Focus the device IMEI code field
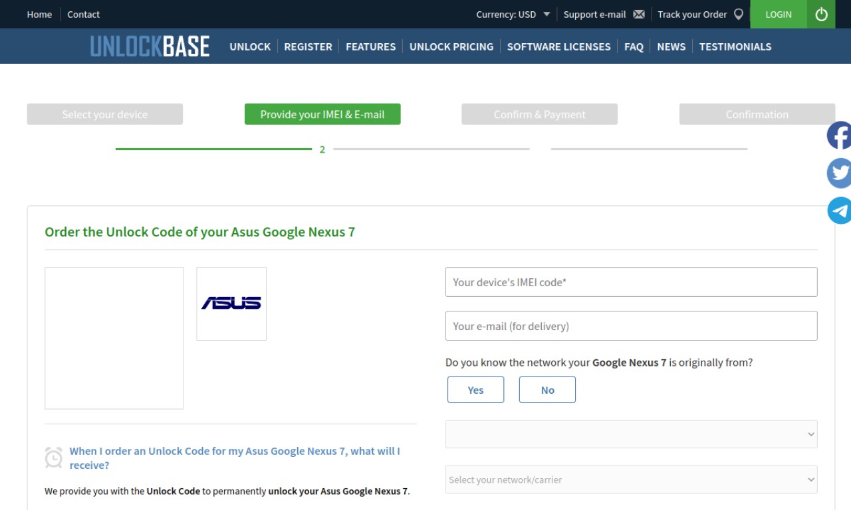Screen dimensions: 851x510 coord(631,282)
